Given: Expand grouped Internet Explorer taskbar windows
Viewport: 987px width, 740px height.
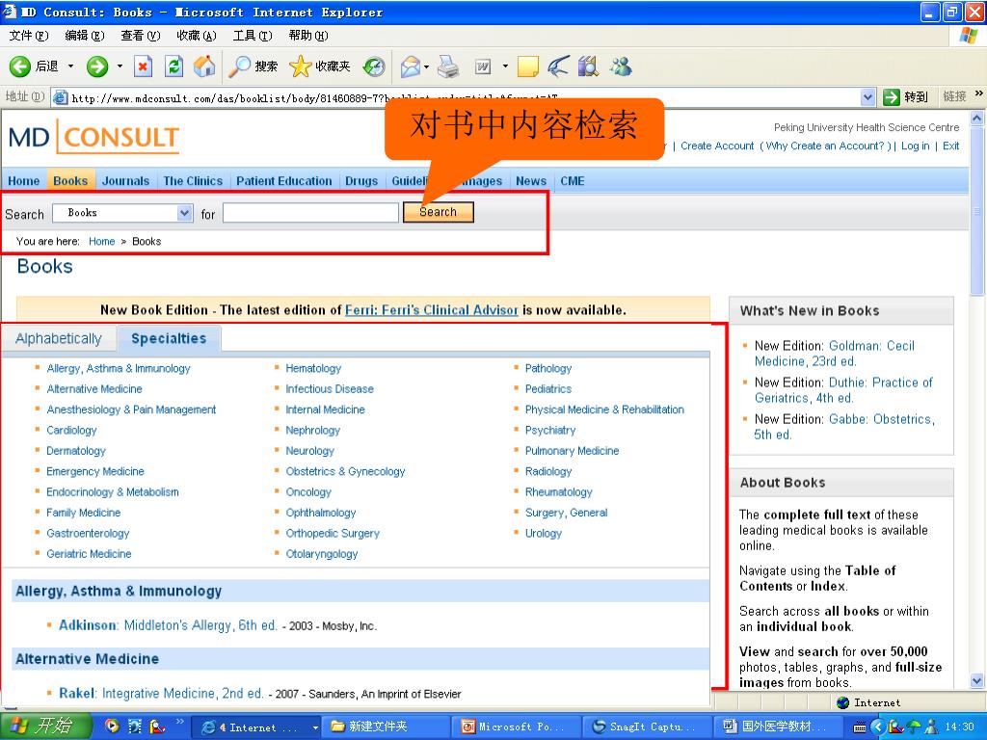Looking at the screenshot, I should click(315, 727).
